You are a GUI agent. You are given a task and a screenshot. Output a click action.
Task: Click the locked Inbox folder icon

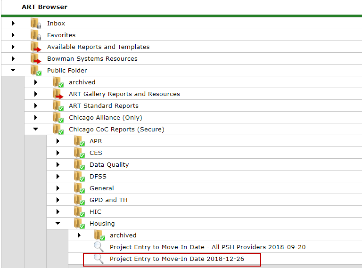(x=36, y=23)
